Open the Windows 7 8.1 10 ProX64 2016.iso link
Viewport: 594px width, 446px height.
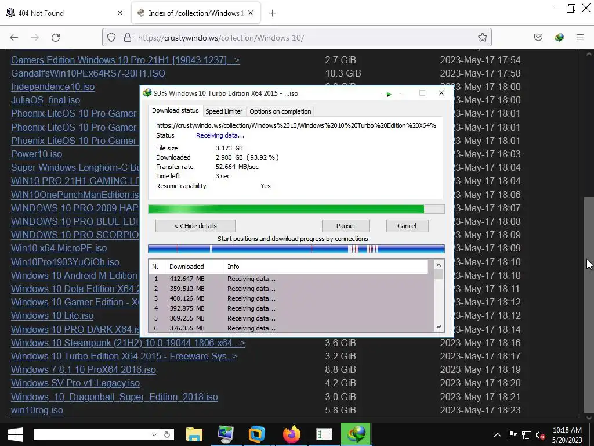click(84, 369)
